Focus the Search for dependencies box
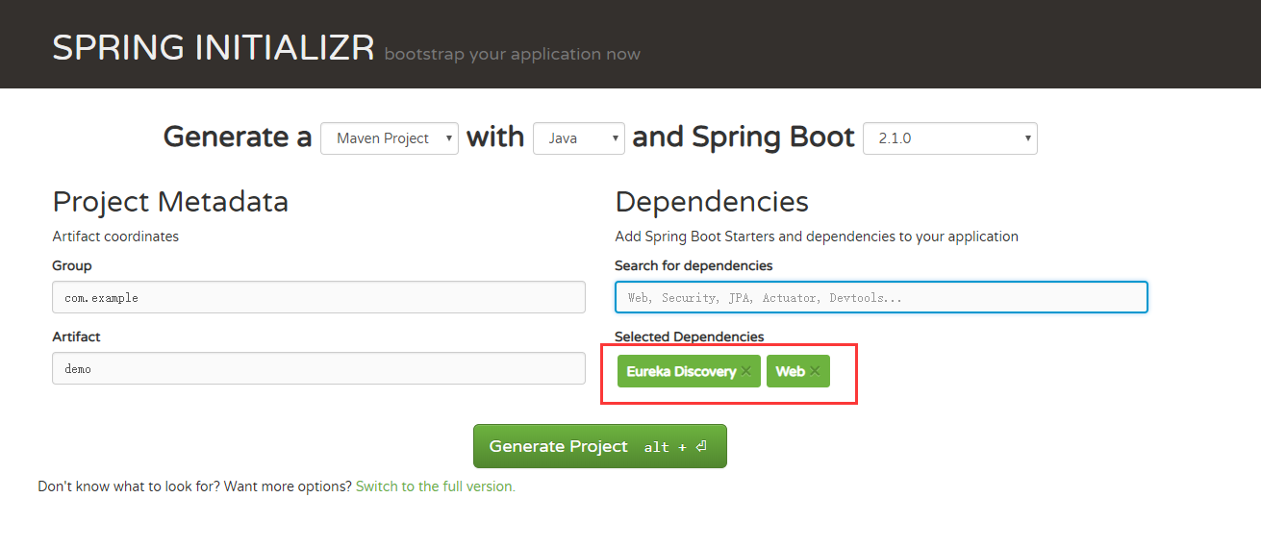Viewport: 1261px width, 548px height. [x=881, y=297]
